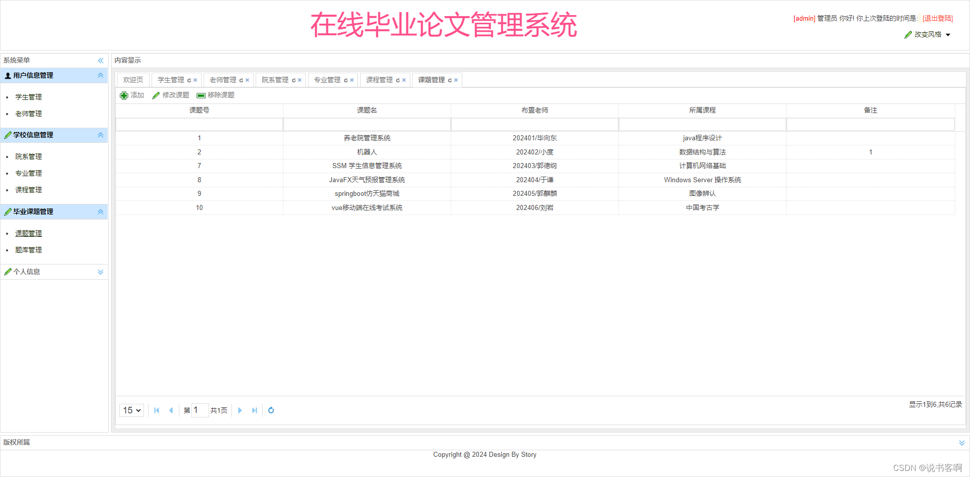
Task: Refresh the 学生管理 tab icon
Action: (189, 80)
